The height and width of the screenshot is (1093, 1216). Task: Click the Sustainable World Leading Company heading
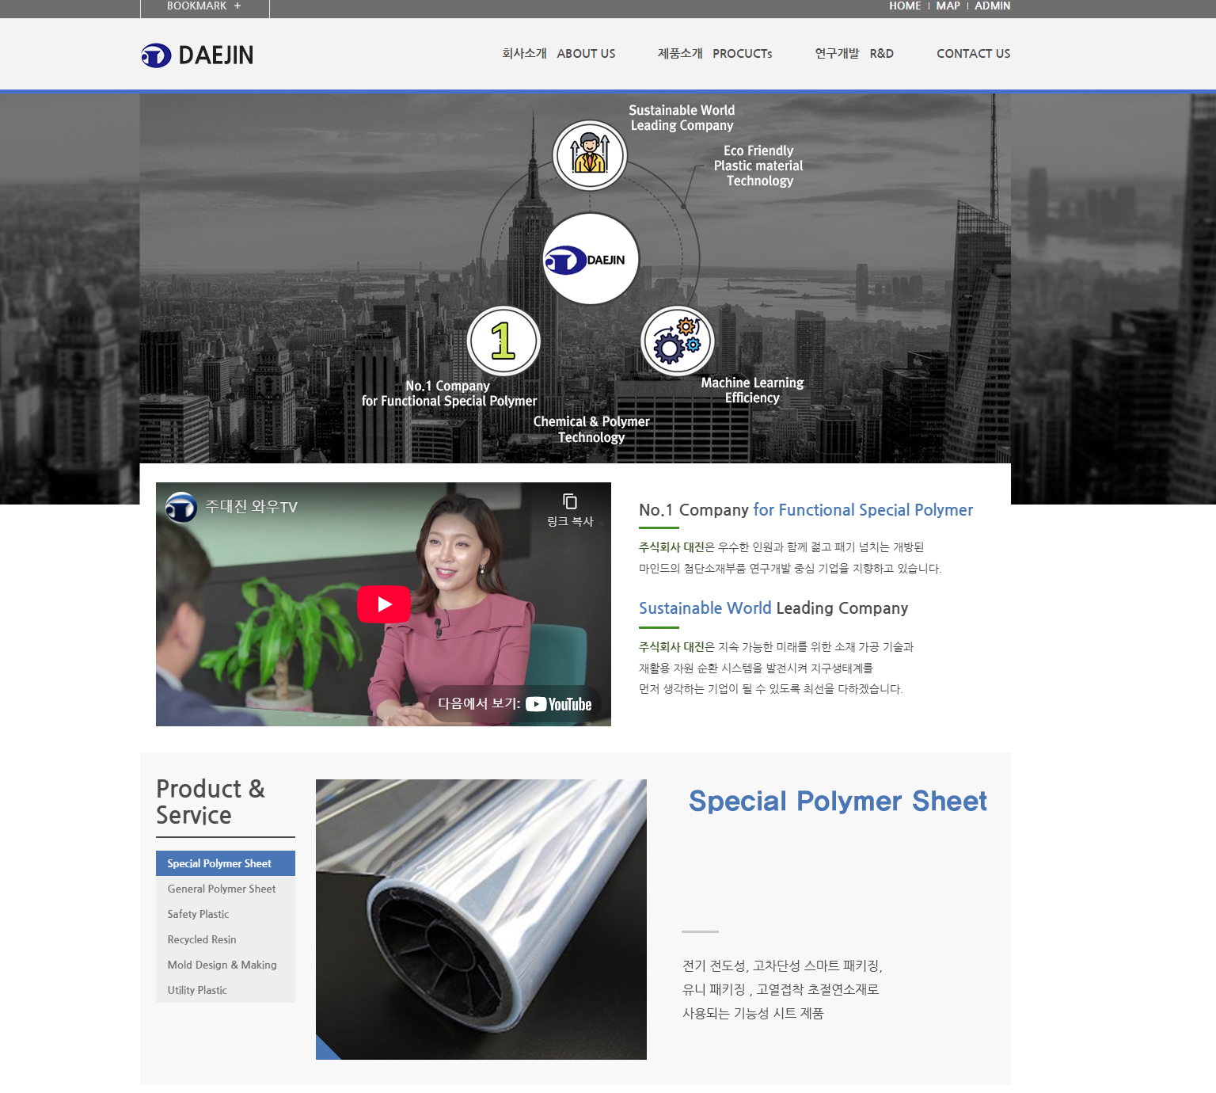tap(773, 608)
